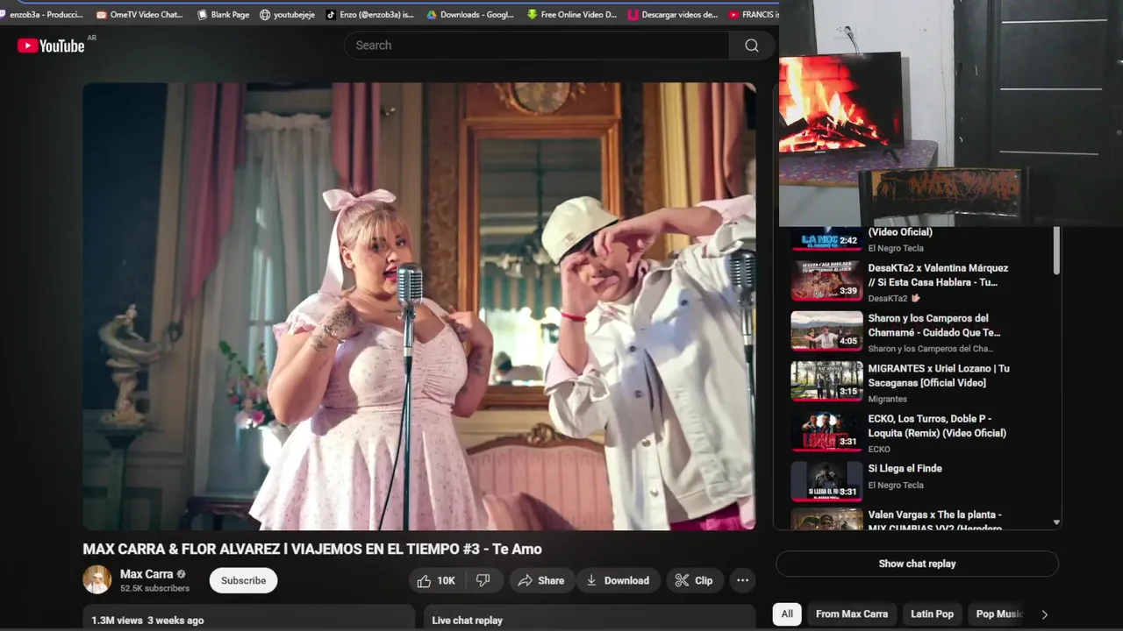Image resolution: width=1123 pixels, height=631 pixels.
Task: Click the TikTok bookmark favicon
Action: click(331, 14)
